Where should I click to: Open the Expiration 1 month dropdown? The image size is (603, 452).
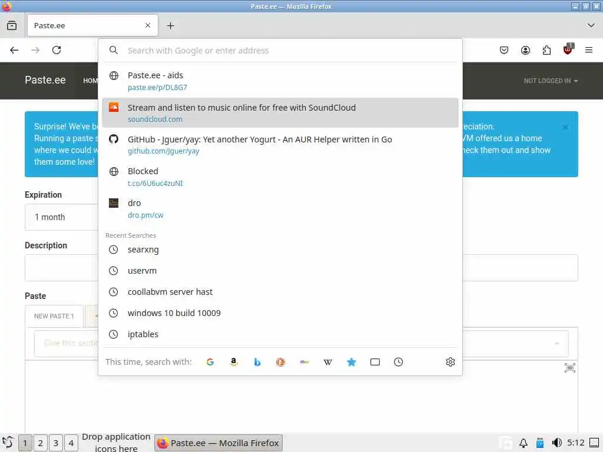tap(61, 217)
